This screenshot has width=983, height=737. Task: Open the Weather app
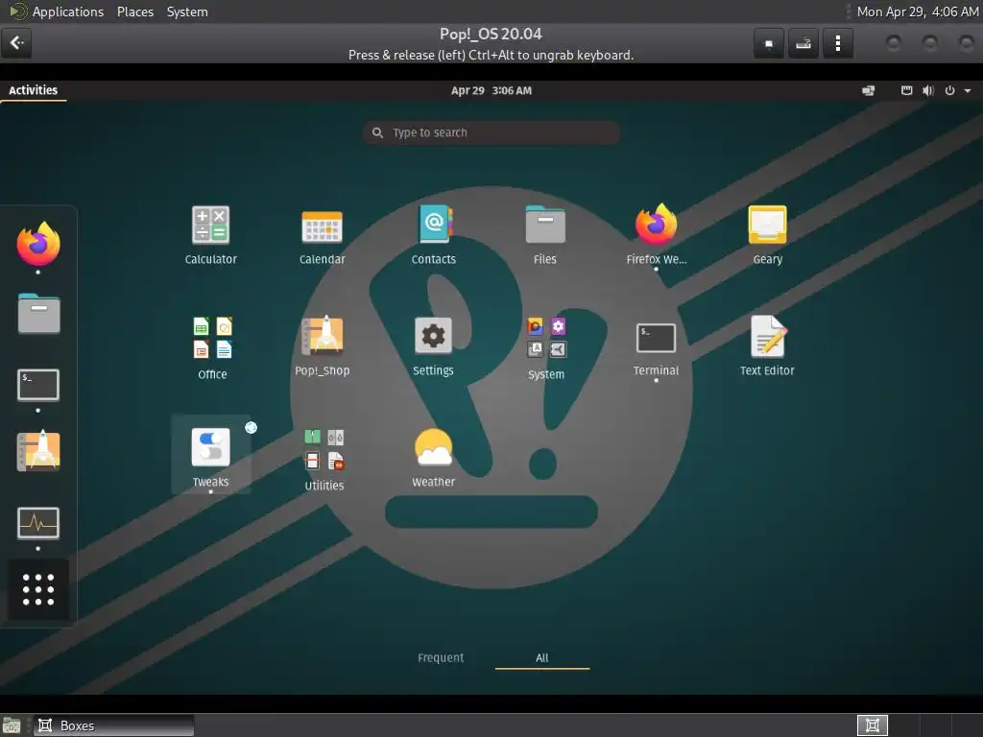(x=433, y=458)
